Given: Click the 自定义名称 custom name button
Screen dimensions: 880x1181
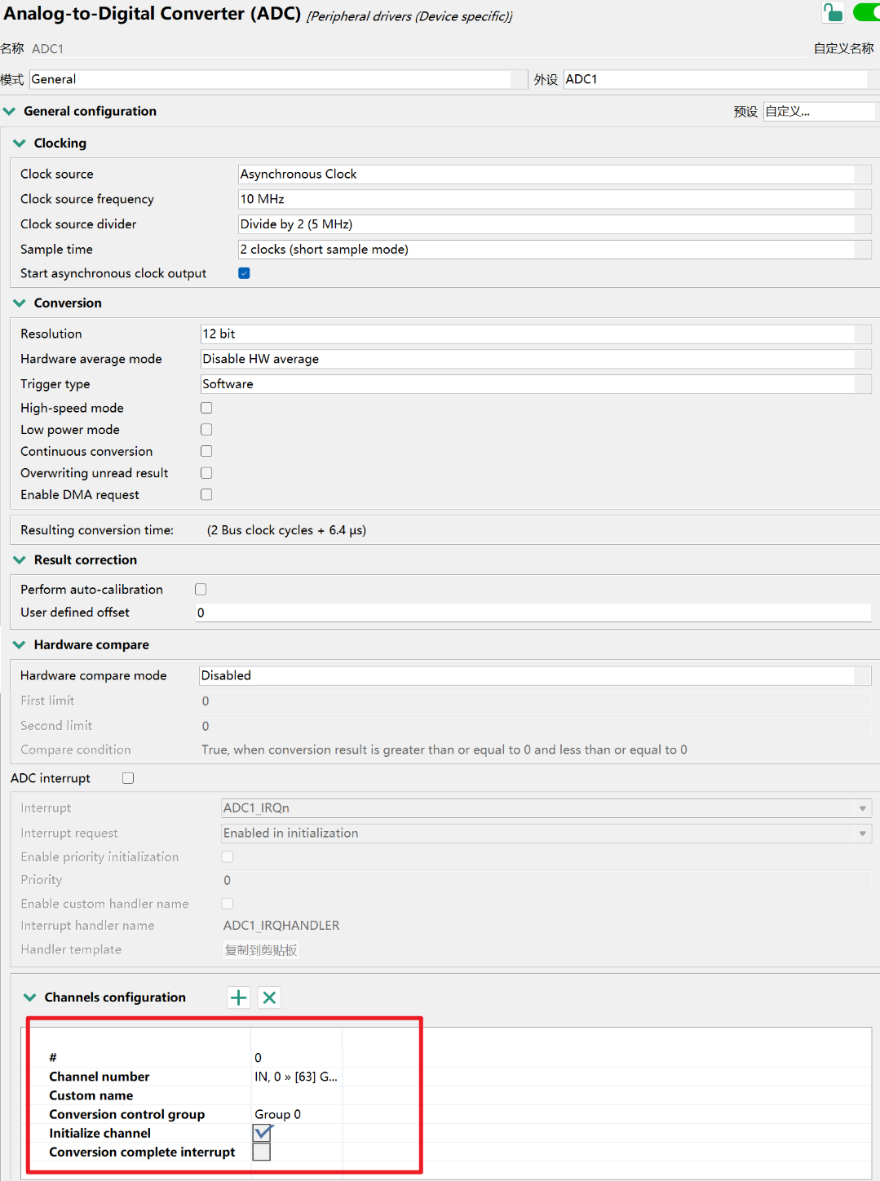Looking at the screenshot, I should [843, 49].
